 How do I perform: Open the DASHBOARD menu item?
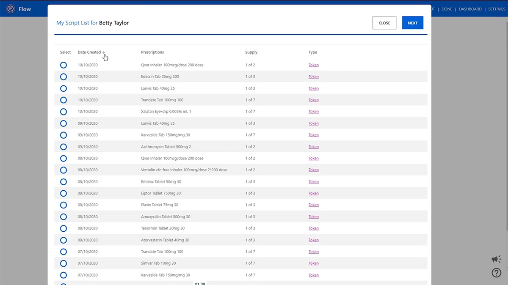click(x=470, y=9)
